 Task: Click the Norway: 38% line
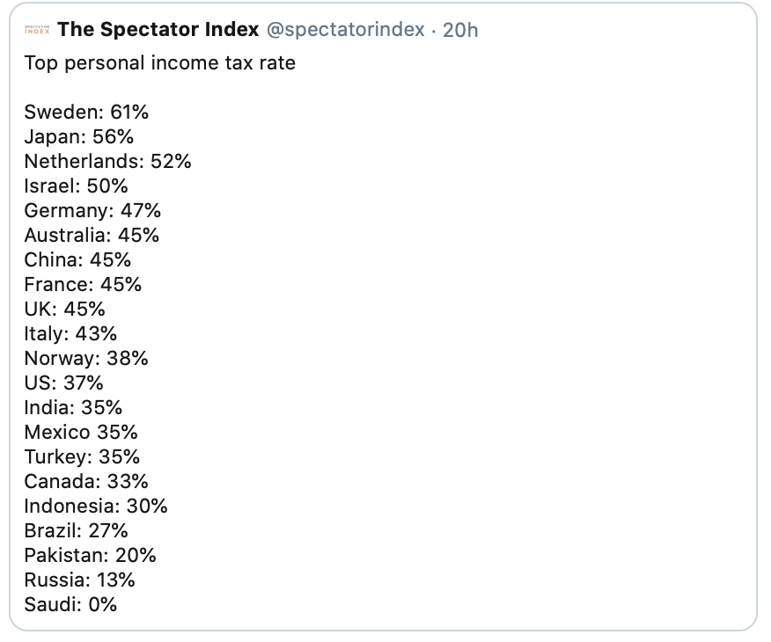point(86,359)
